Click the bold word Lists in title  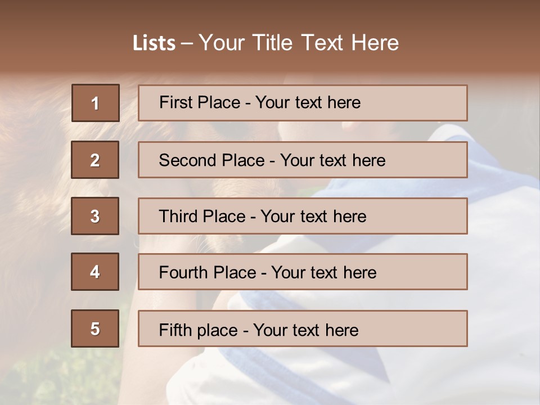(154, 43)
